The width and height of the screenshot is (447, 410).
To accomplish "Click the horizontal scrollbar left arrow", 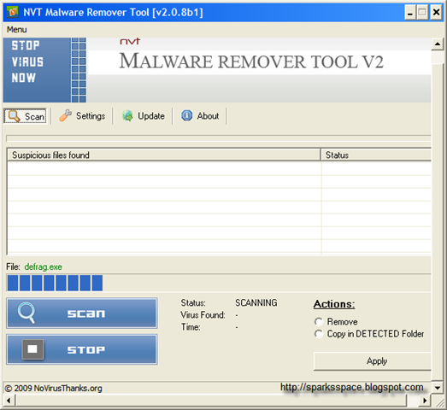I will (9, 401).
